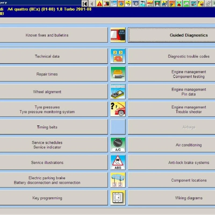Open the pin data multimeter toolbar icon
The image size is (215, 215).
(x=194, y=3)
